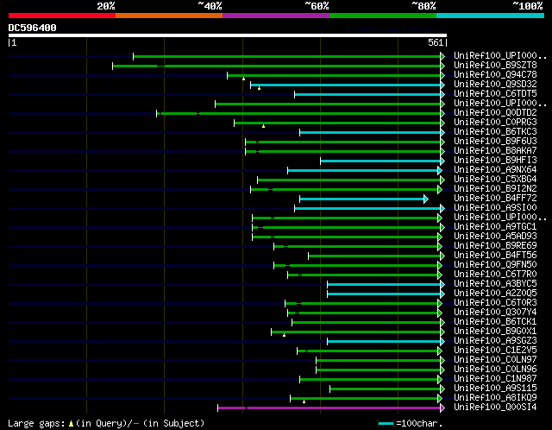Open the UniRef100_C6T0R3 hit label
Image resolution: width=552 pixels, height=430 pixels.
(x=495, y=303)
